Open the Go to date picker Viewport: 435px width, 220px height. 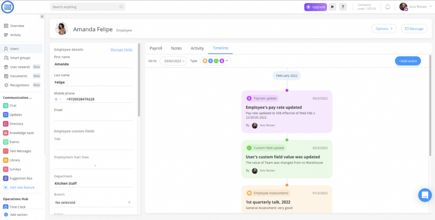click(x=173, y=61)
